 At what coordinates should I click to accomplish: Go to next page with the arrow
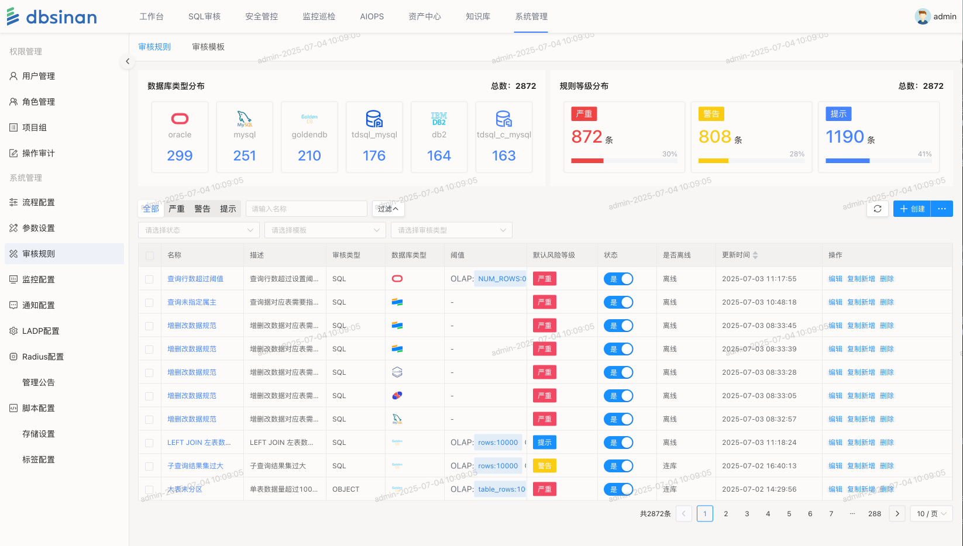tap(897, 514)
